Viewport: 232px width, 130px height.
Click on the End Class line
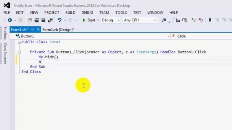pyautogui.click(x=31, y=71)
